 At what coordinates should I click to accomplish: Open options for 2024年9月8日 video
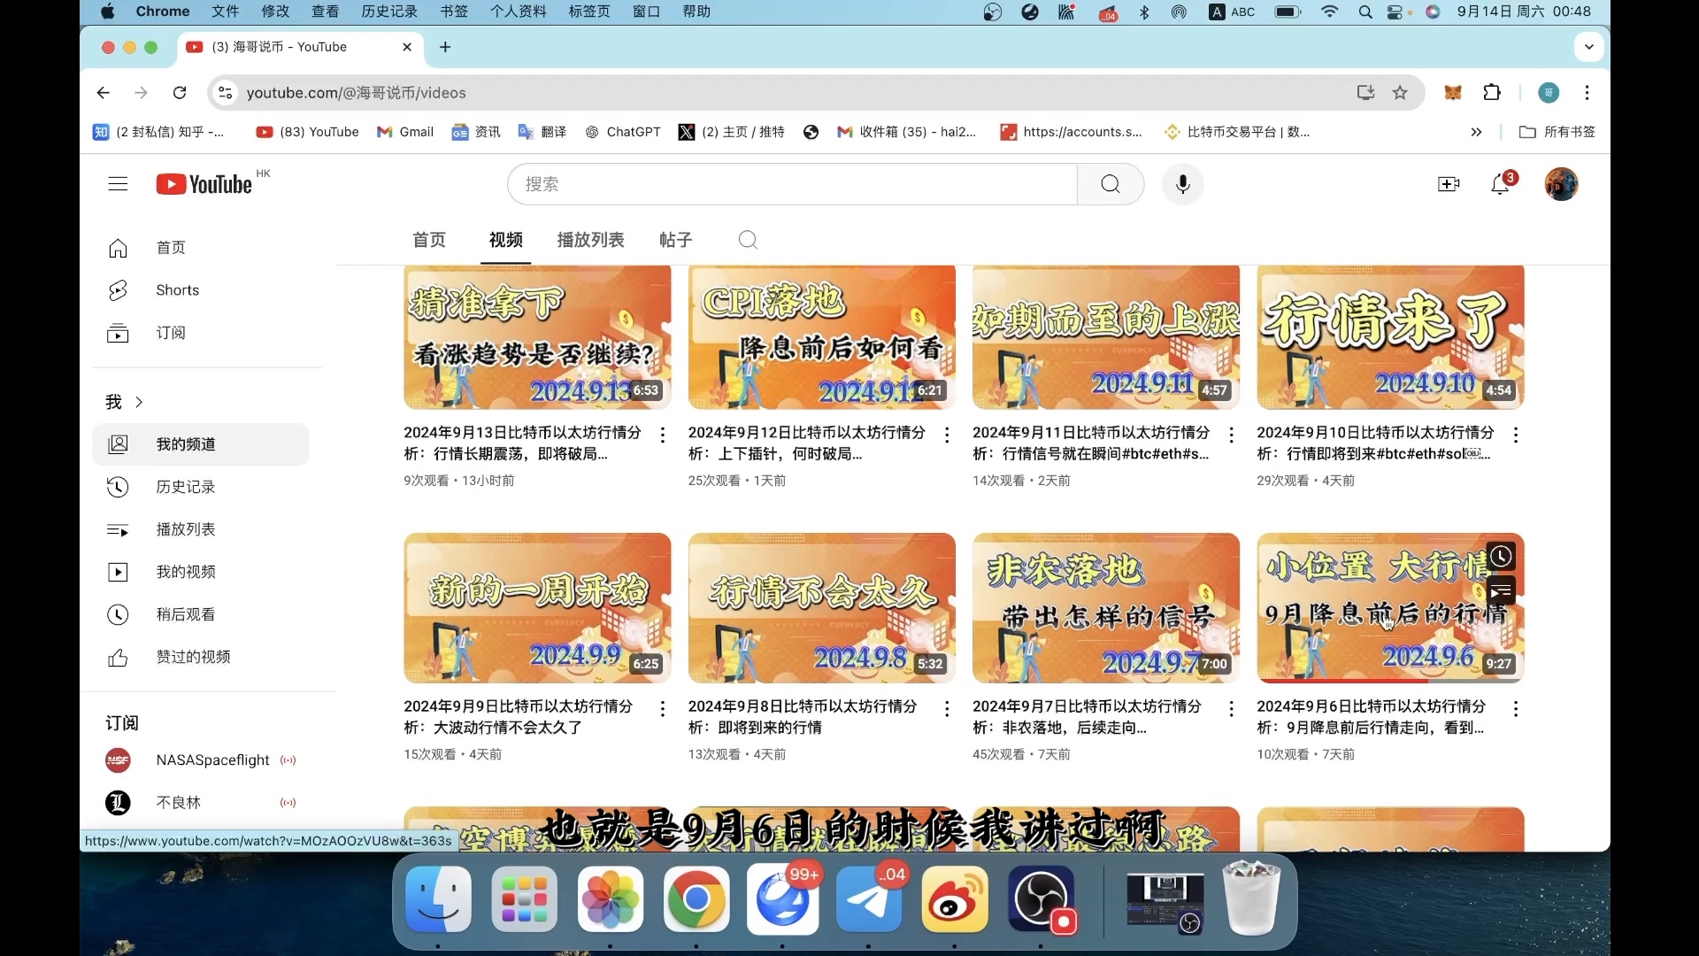[x=947, y=709]
